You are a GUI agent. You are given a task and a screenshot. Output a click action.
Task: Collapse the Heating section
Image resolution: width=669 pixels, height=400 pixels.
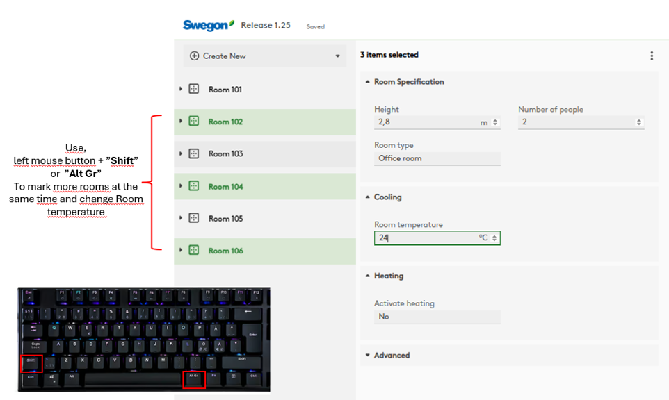click(x=368, y=276)
